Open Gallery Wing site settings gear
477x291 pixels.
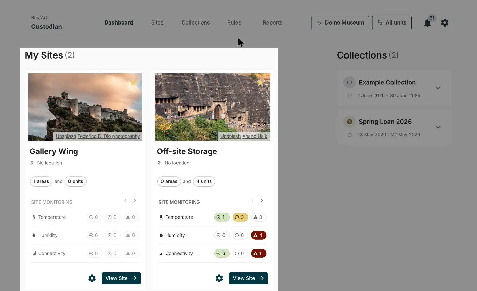[92, 278]
